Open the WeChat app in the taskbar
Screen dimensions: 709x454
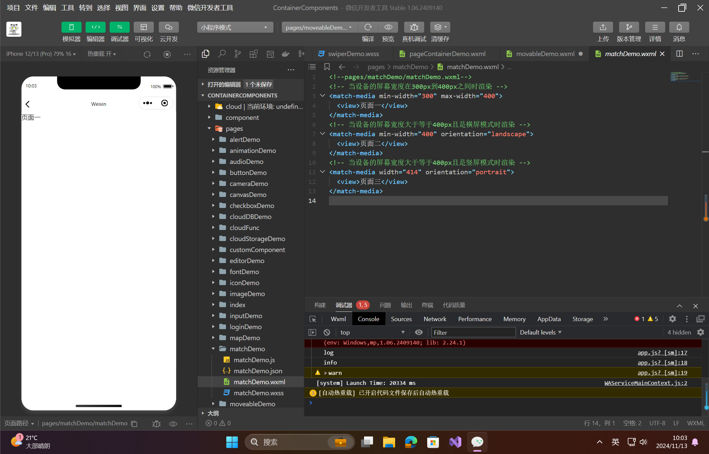[x=477, y=442]
